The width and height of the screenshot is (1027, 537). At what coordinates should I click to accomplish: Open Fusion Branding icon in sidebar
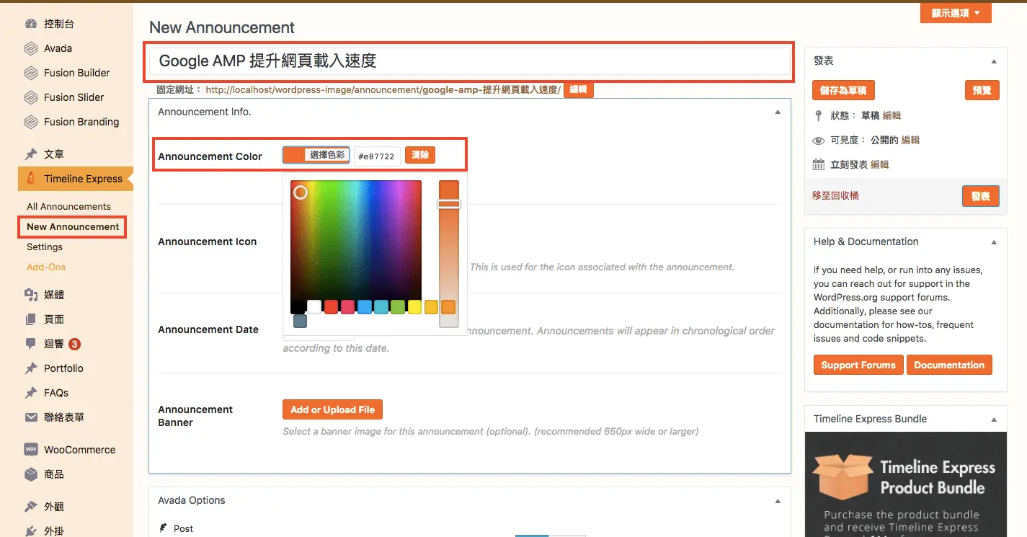pos(31,122)
